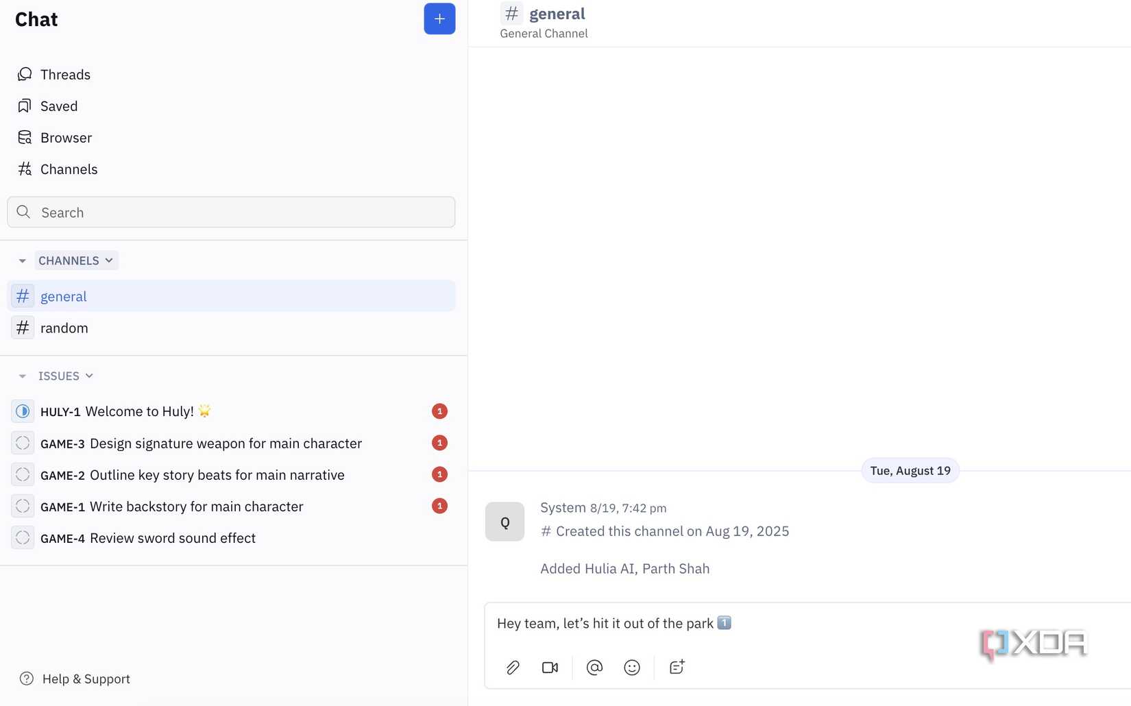Mention a teammate using the @ icon
This screenshot has height=706, width=1131.
(594, 667)
